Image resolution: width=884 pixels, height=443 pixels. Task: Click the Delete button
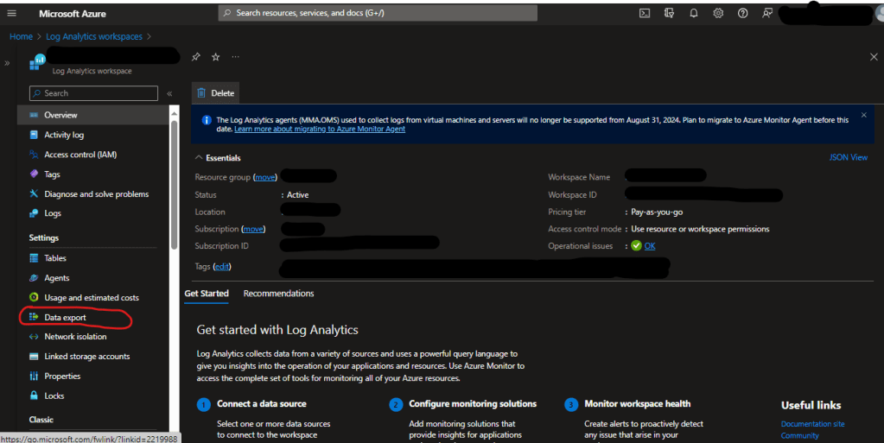215,93
